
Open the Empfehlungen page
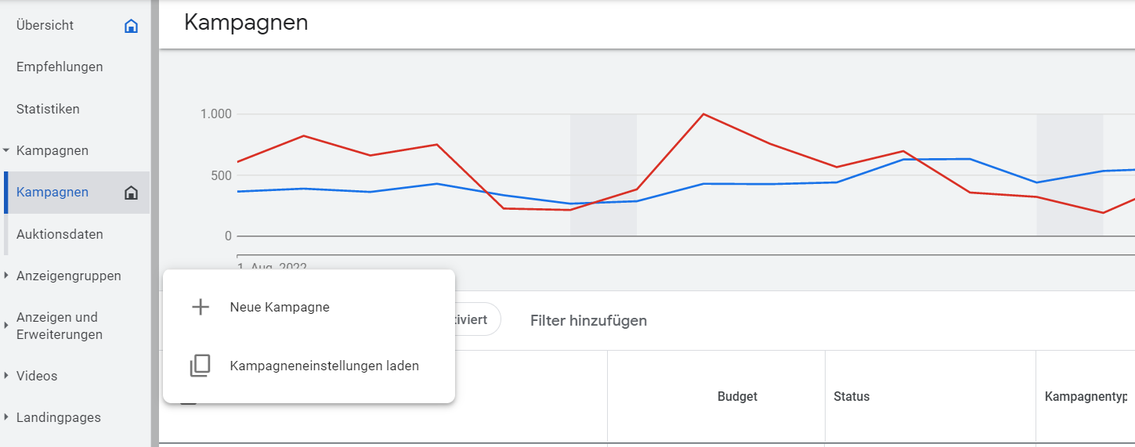tap(60, 67)
